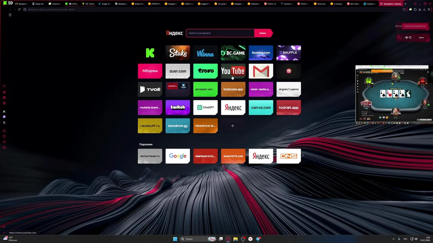Image resolution: width=433 pixels, height=243 pixels.
Task: Open the drgnkk7.casino speed dial tile
Action: coord(289,89)
